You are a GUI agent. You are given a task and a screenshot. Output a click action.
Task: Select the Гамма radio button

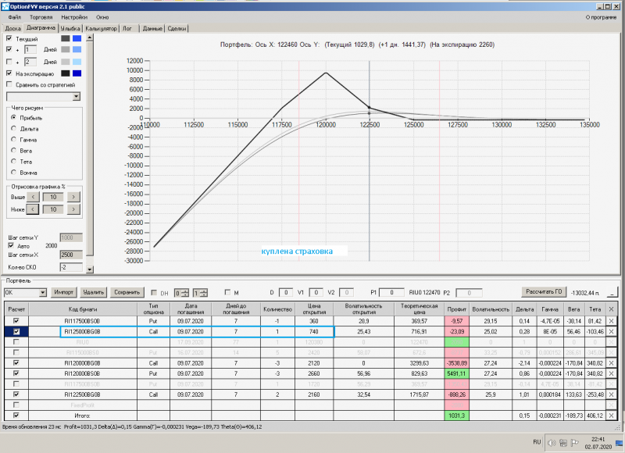point(14,140)
